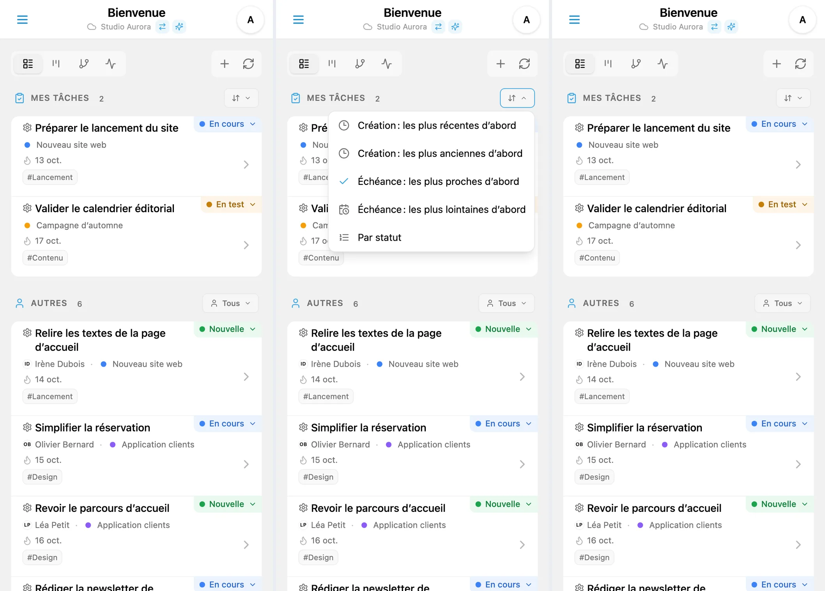
Task: Change En cours status of Préparer le lancement, left panel
Action: [228, 124]
